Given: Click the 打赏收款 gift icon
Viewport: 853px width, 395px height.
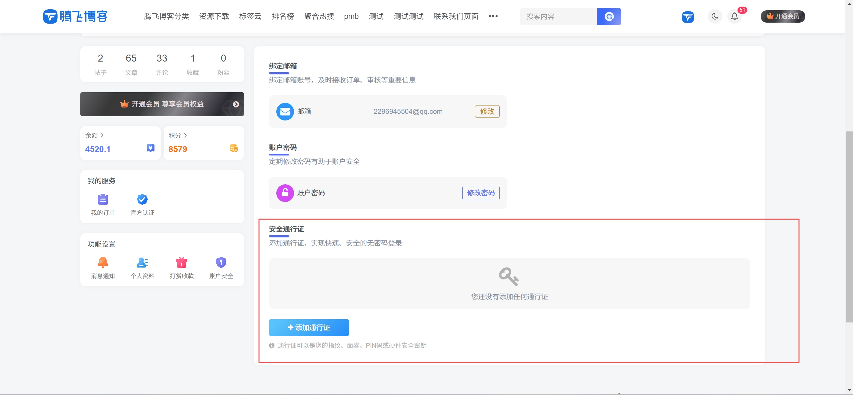Looking at the screenshot, I should pyautogui.click(x=181, y=262).
